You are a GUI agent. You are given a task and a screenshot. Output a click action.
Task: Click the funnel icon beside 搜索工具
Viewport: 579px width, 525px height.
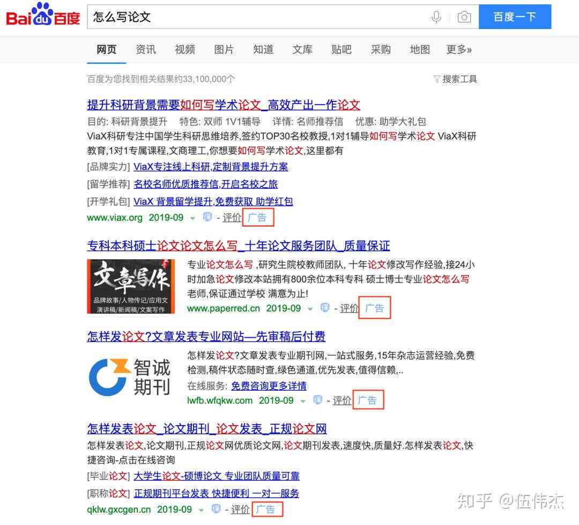tap(437, 79)
